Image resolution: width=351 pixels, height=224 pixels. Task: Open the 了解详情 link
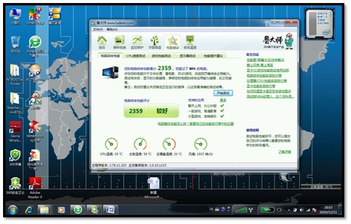tap(285, 152)
